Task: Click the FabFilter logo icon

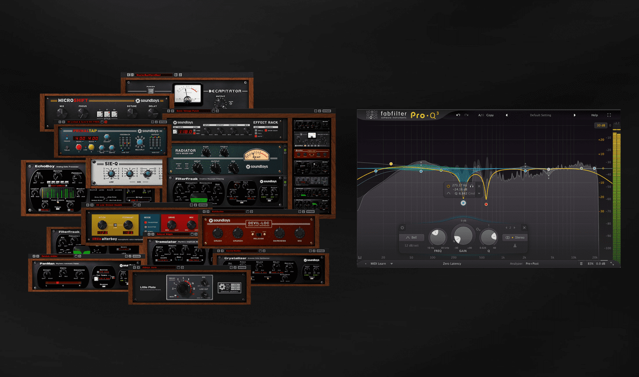Action: (x=371, y=115)
